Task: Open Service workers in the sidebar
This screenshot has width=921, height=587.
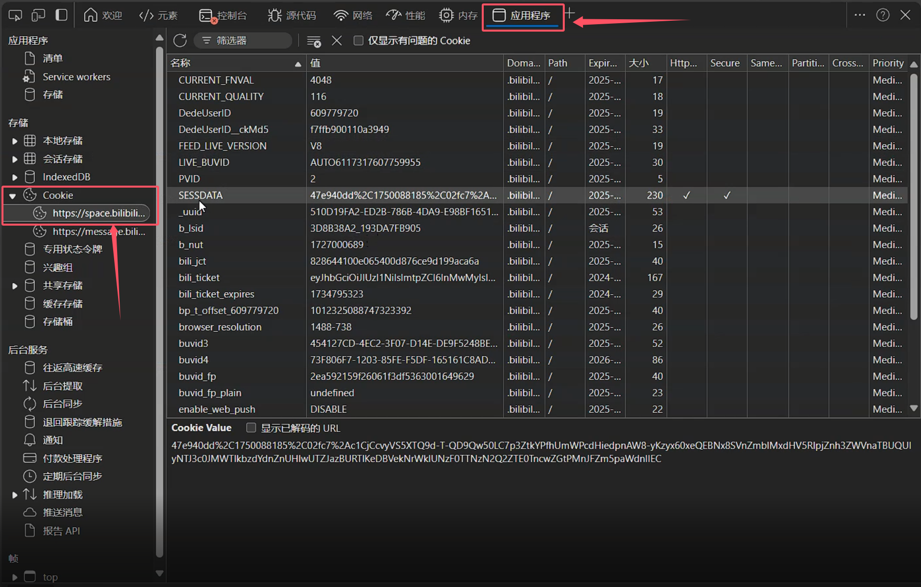Action: click(76, 77)
